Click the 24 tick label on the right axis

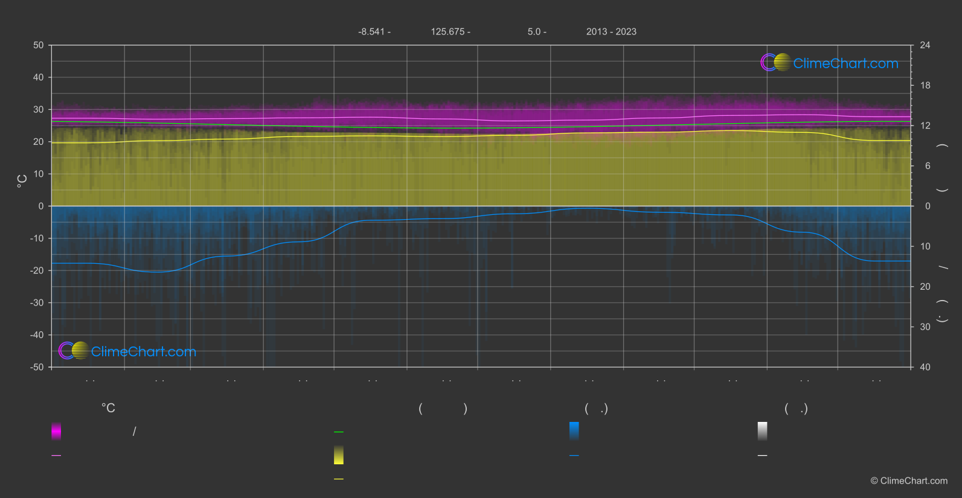(925, 45)
